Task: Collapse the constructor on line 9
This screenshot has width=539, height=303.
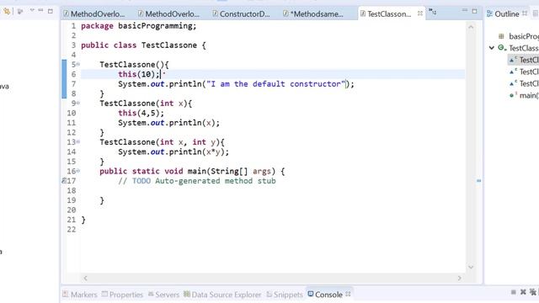Action: point(78,103)
